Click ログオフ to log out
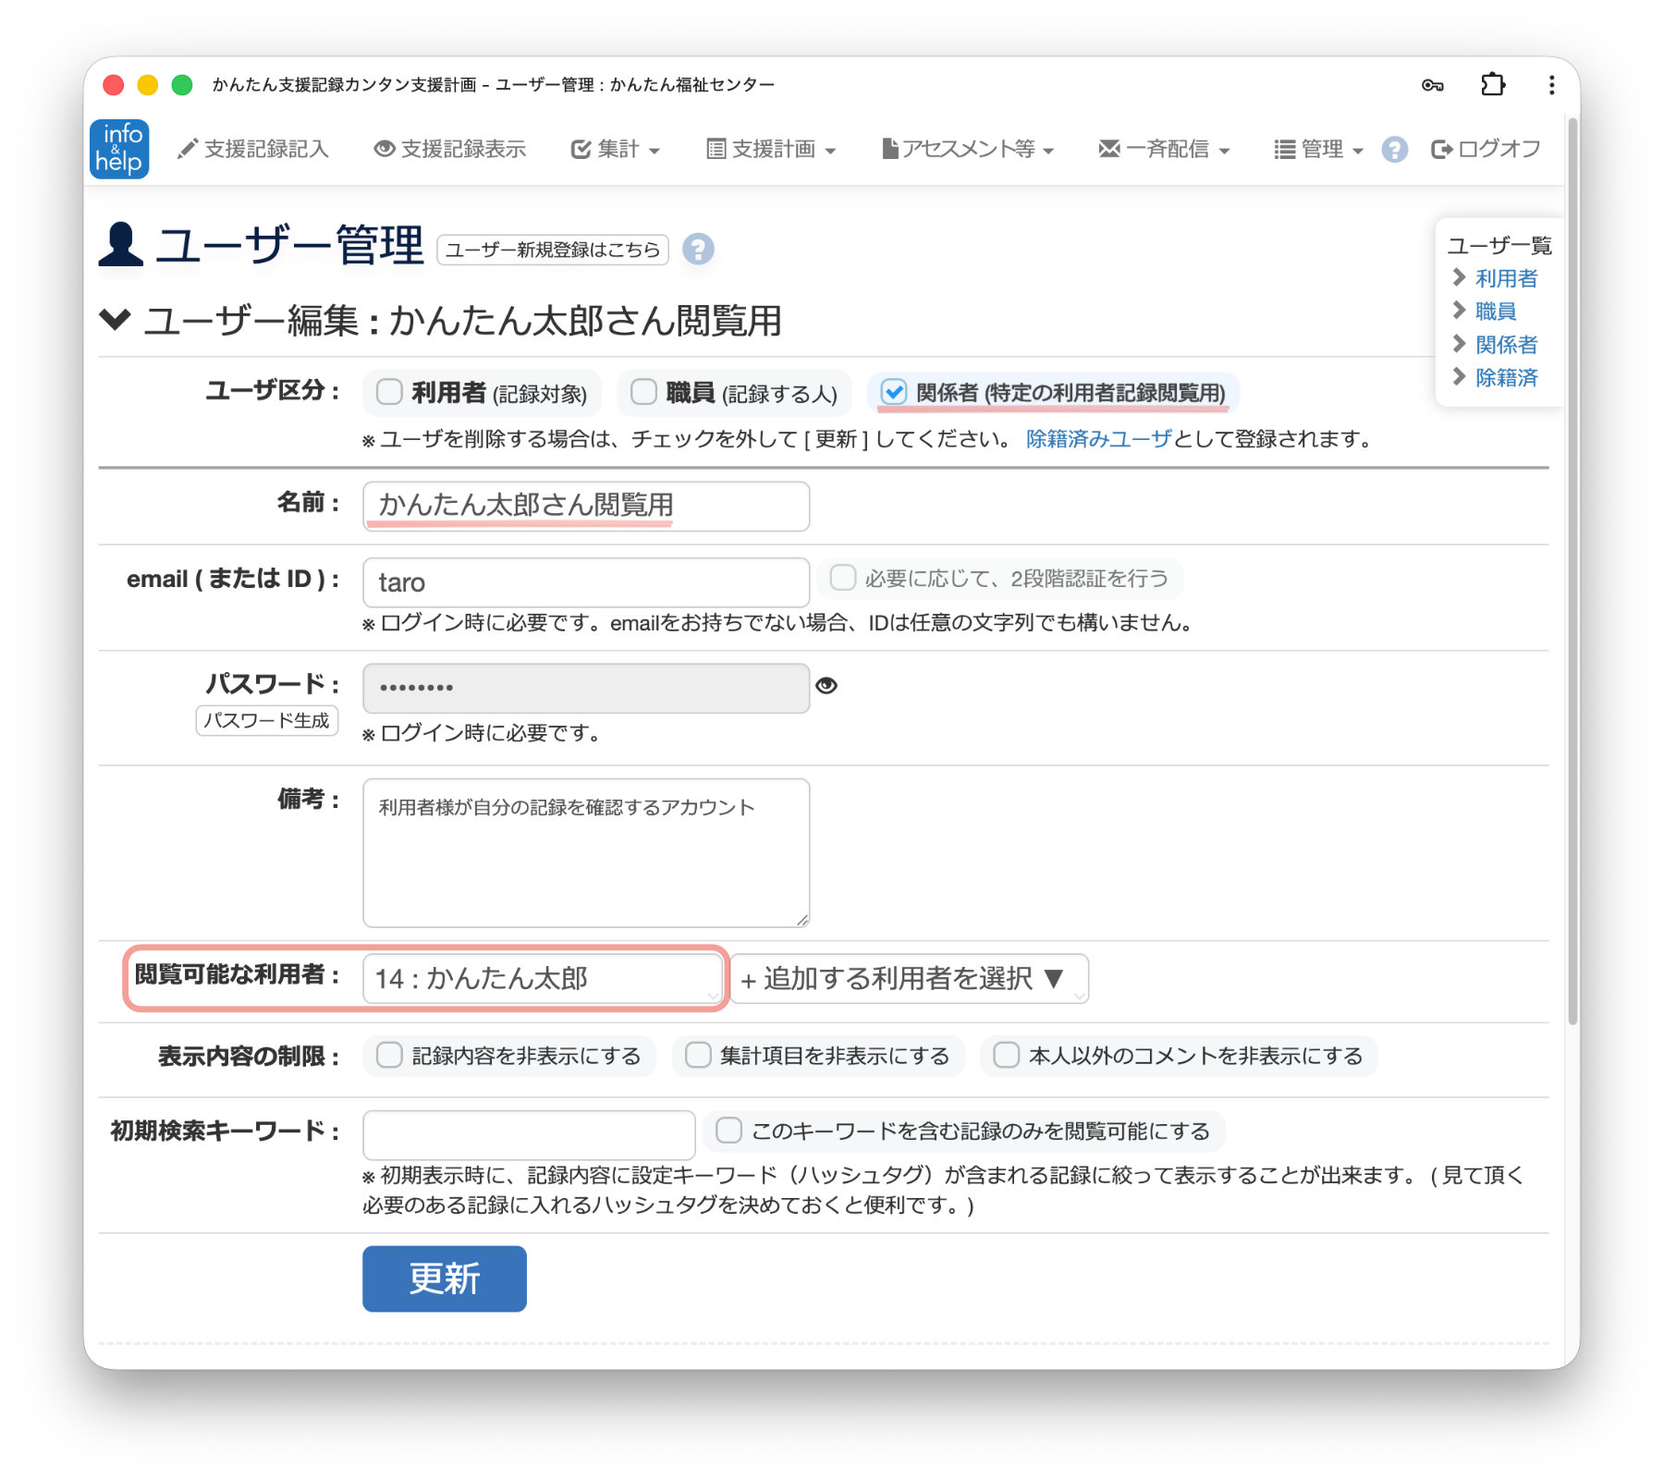 click(x=1485, y=149)
